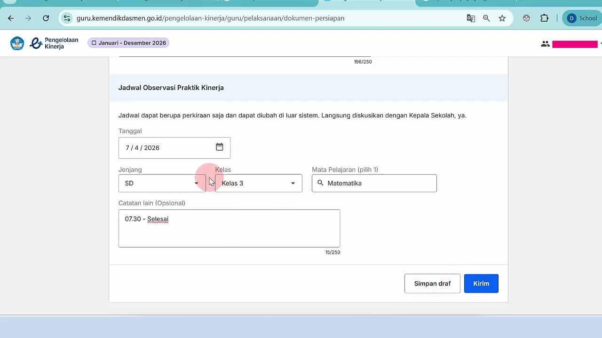Go back with the browser back arrow
This screenshot has width=602, height=338.
click(11, 18)
